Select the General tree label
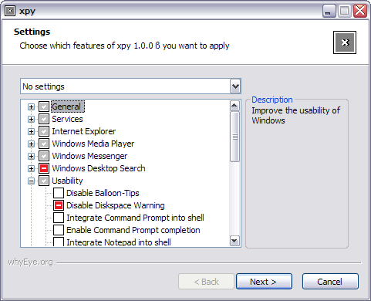The height and width of the screenshot is (301, 371). point(68,107)
